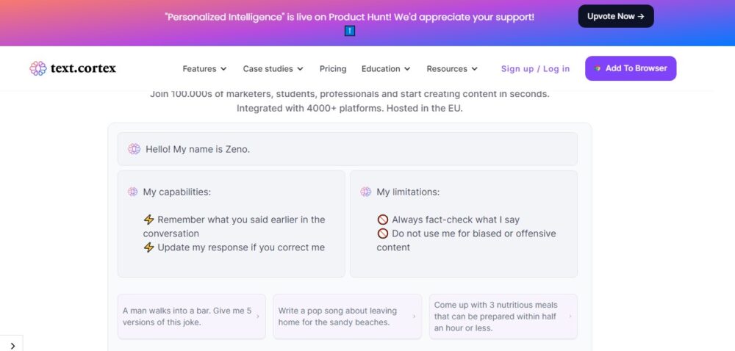Click the Chrome icon in Add To Browser

pyautogui.click(x=598, y=68)
